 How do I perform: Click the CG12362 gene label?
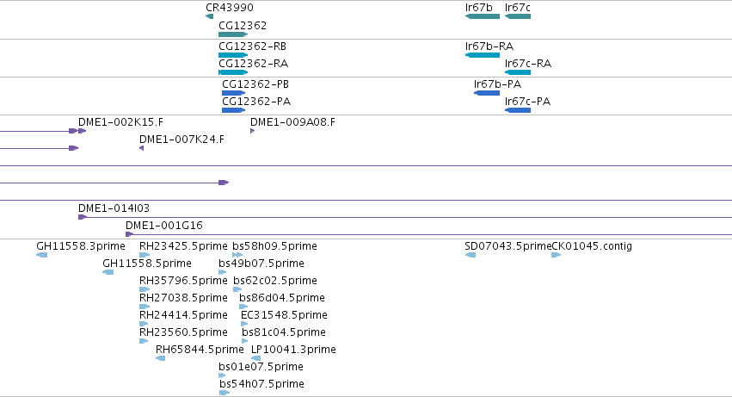click(x=243, y=25)
